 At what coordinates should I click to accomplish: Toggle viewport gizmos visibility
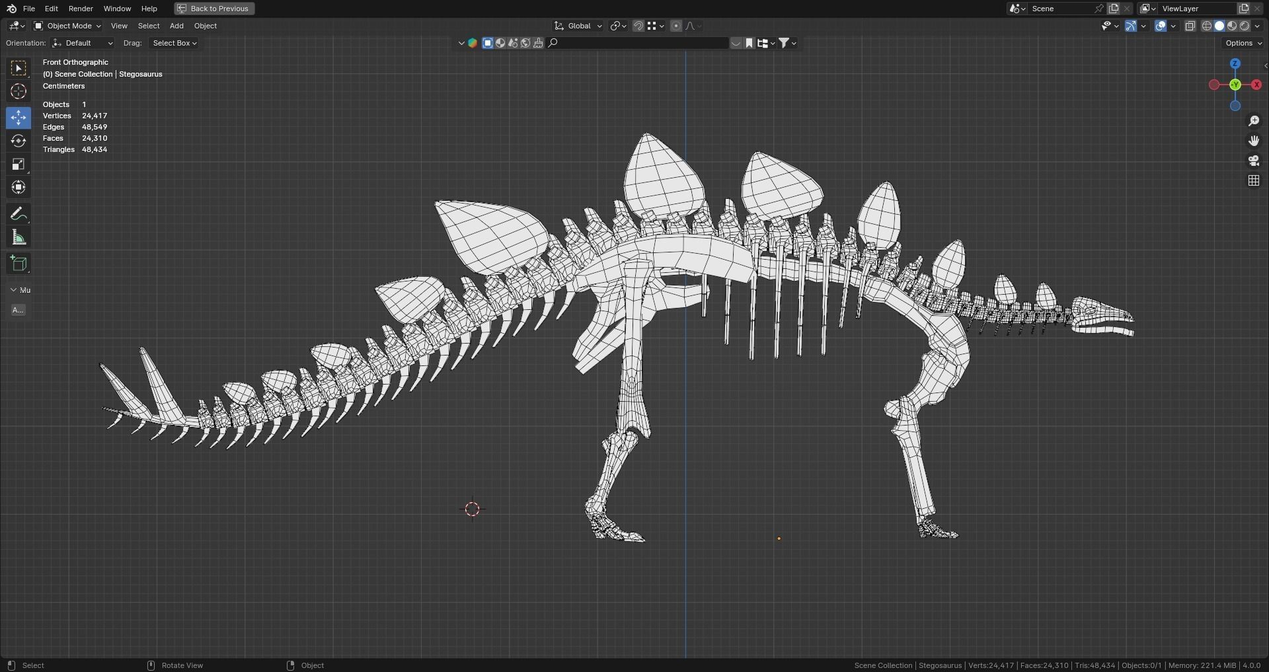pos(1131,26)
